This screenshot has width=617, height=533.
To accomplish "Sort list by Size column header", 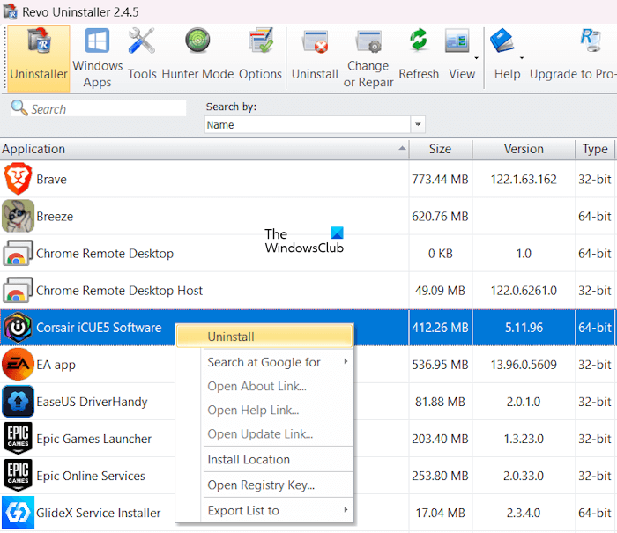I will 441,149.
